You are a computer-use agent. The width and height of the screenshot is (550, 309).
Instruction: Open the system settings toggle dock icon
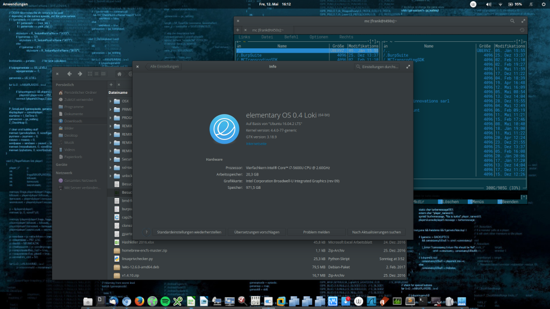tap(268, 301)
